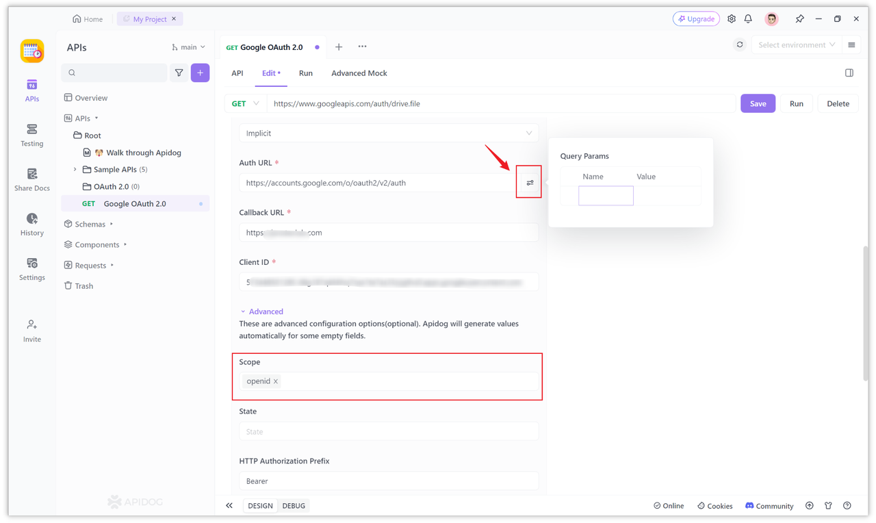This screenshot has height=523, width=876.
Task: Open the Cookies manager
Action: coord(715,506)
